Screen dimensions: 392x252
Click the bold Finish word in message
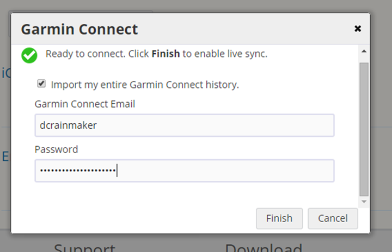click(x=166, y=54)
